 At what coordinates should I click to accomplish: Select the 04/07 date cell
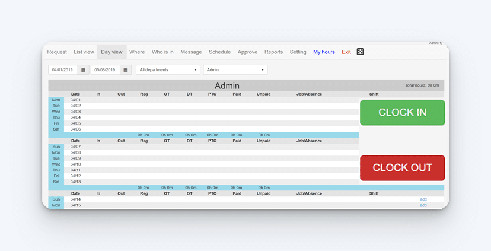coord(75,147)
